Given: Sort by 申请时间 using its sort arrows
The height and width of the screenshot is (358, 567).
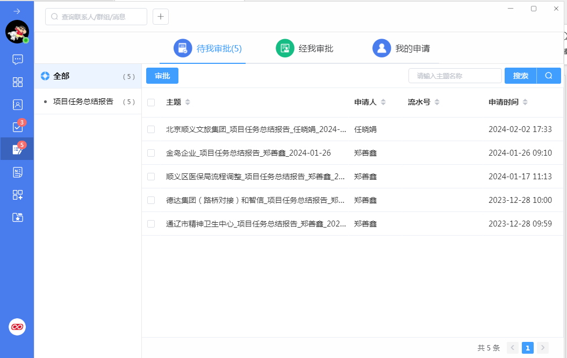Looking at the screenshot, I should tap(525, 102).
